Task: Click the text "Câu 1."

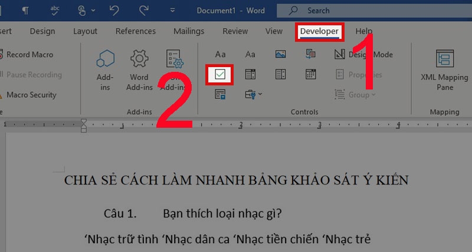Action: point(120,214)
